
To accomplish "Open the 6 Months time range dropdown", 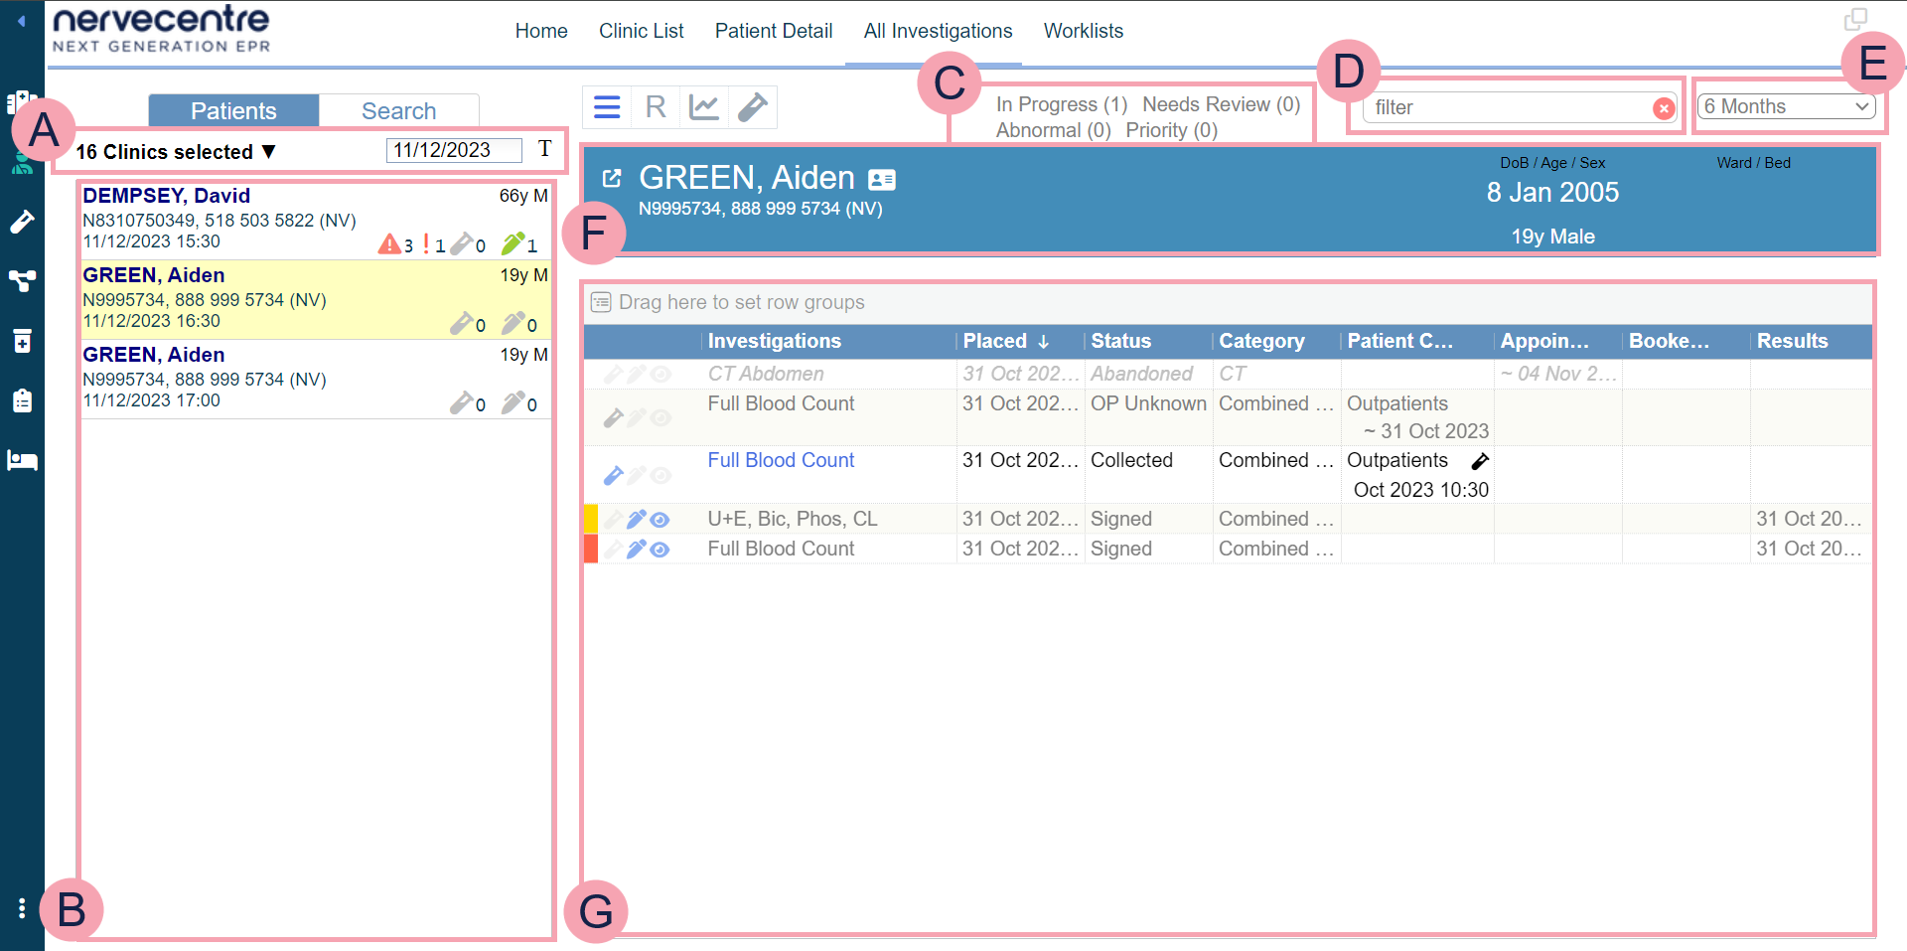I will pos(1786,106).
